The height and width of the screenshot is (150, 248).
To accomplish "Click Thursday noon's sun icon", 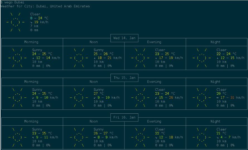I will click(x=79, y=98).
